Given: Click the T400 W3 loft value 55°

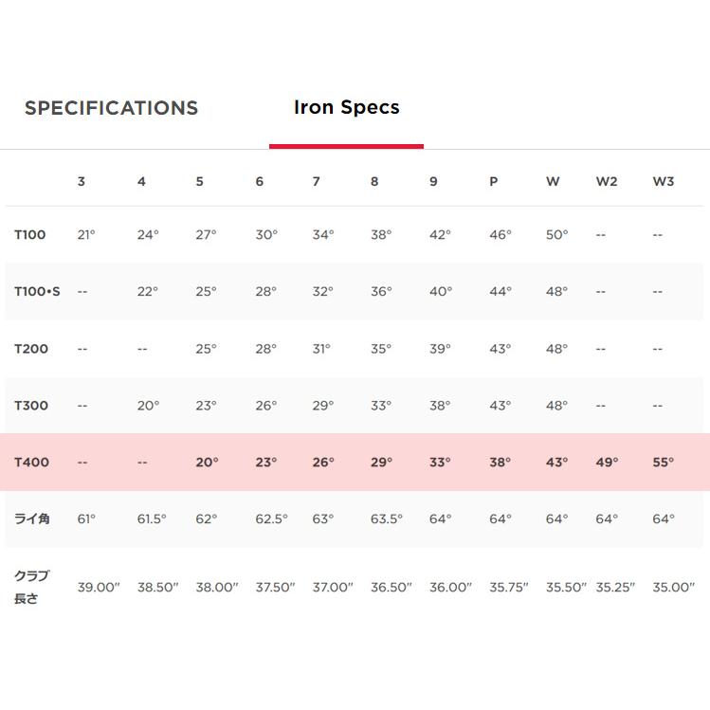Looking at the screenshot, I should [663, 463].
